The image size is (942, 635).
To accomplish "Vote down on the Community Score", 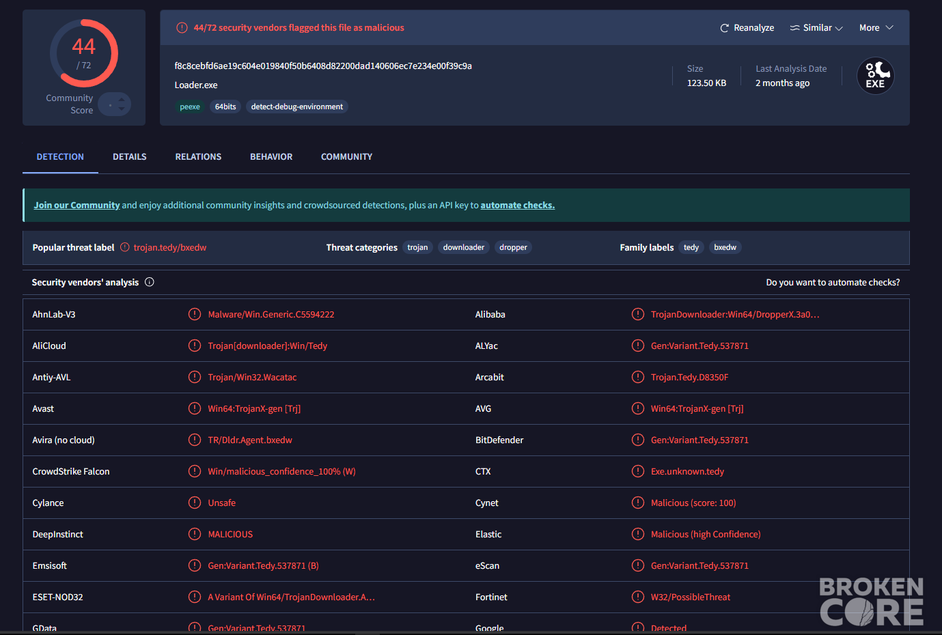I will coord(122,109).
